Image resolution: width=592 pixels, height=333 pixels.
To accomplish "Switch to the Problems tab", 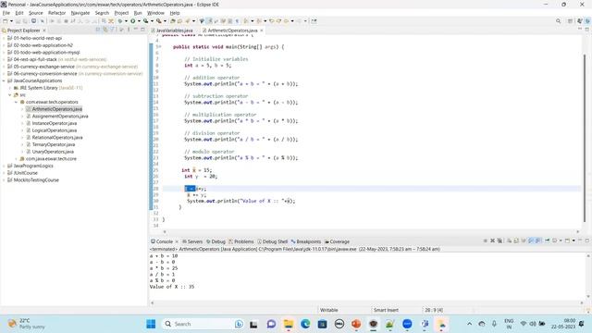I will (x=240, y=241).
